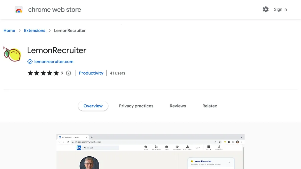Click the Work grid dropdown in the preview
Image resolution: width=301 pixels, height=169 pixels.
pos(208,147)
